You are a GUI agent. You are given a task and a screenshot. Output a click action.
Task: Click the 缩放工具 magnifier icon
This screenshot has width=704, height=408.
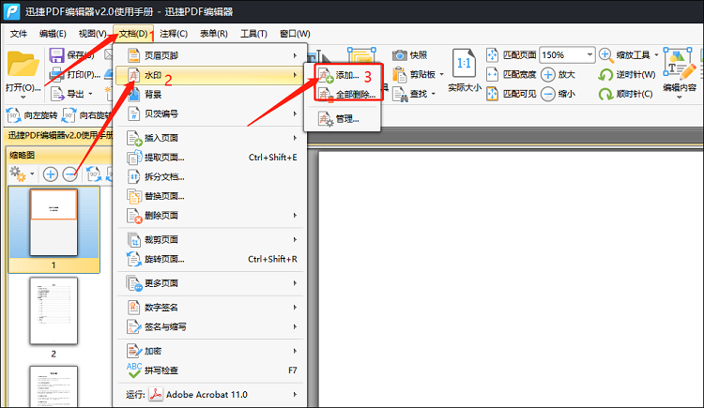(x=606, y=55)
